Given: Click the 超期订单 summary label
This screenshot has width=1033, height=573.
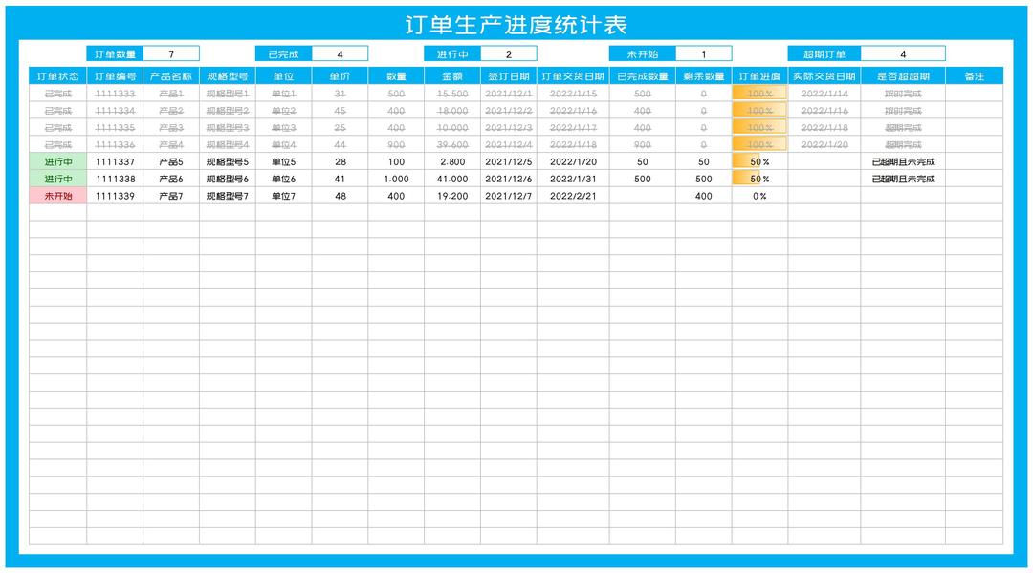Looking at the screenshot, I should [x=824, y=53].
